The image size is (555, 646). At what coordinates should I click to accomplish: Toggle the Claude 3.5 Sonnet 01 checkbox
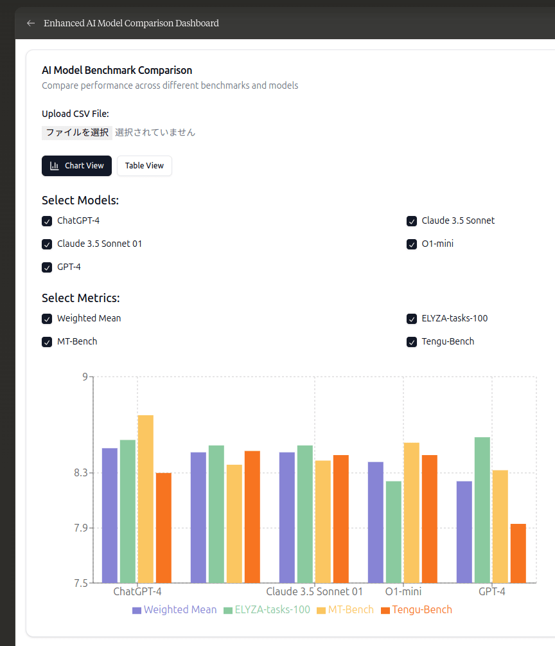(x=47, y=244)
